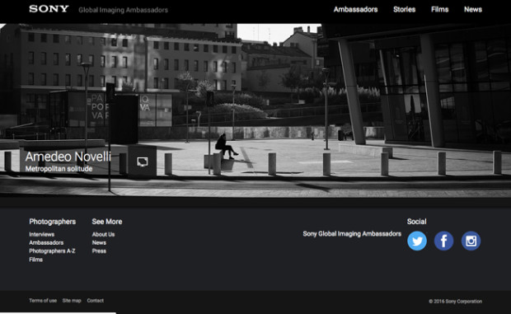Open the Stories menu item
The height and width of the screenshot is (314, 511).
404,9
